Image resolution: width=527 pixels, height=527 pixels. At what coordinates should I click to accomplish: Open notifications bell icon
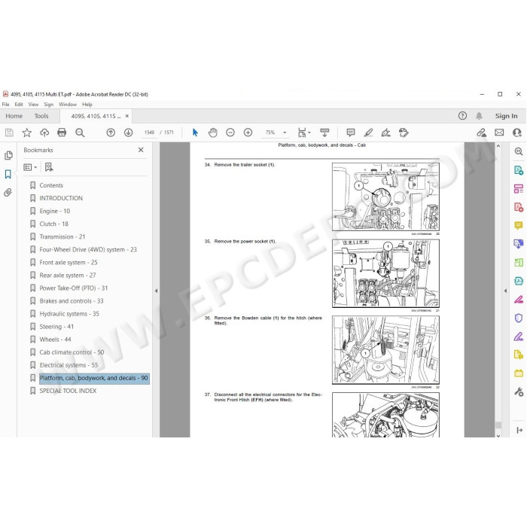[x=479, y=116]
